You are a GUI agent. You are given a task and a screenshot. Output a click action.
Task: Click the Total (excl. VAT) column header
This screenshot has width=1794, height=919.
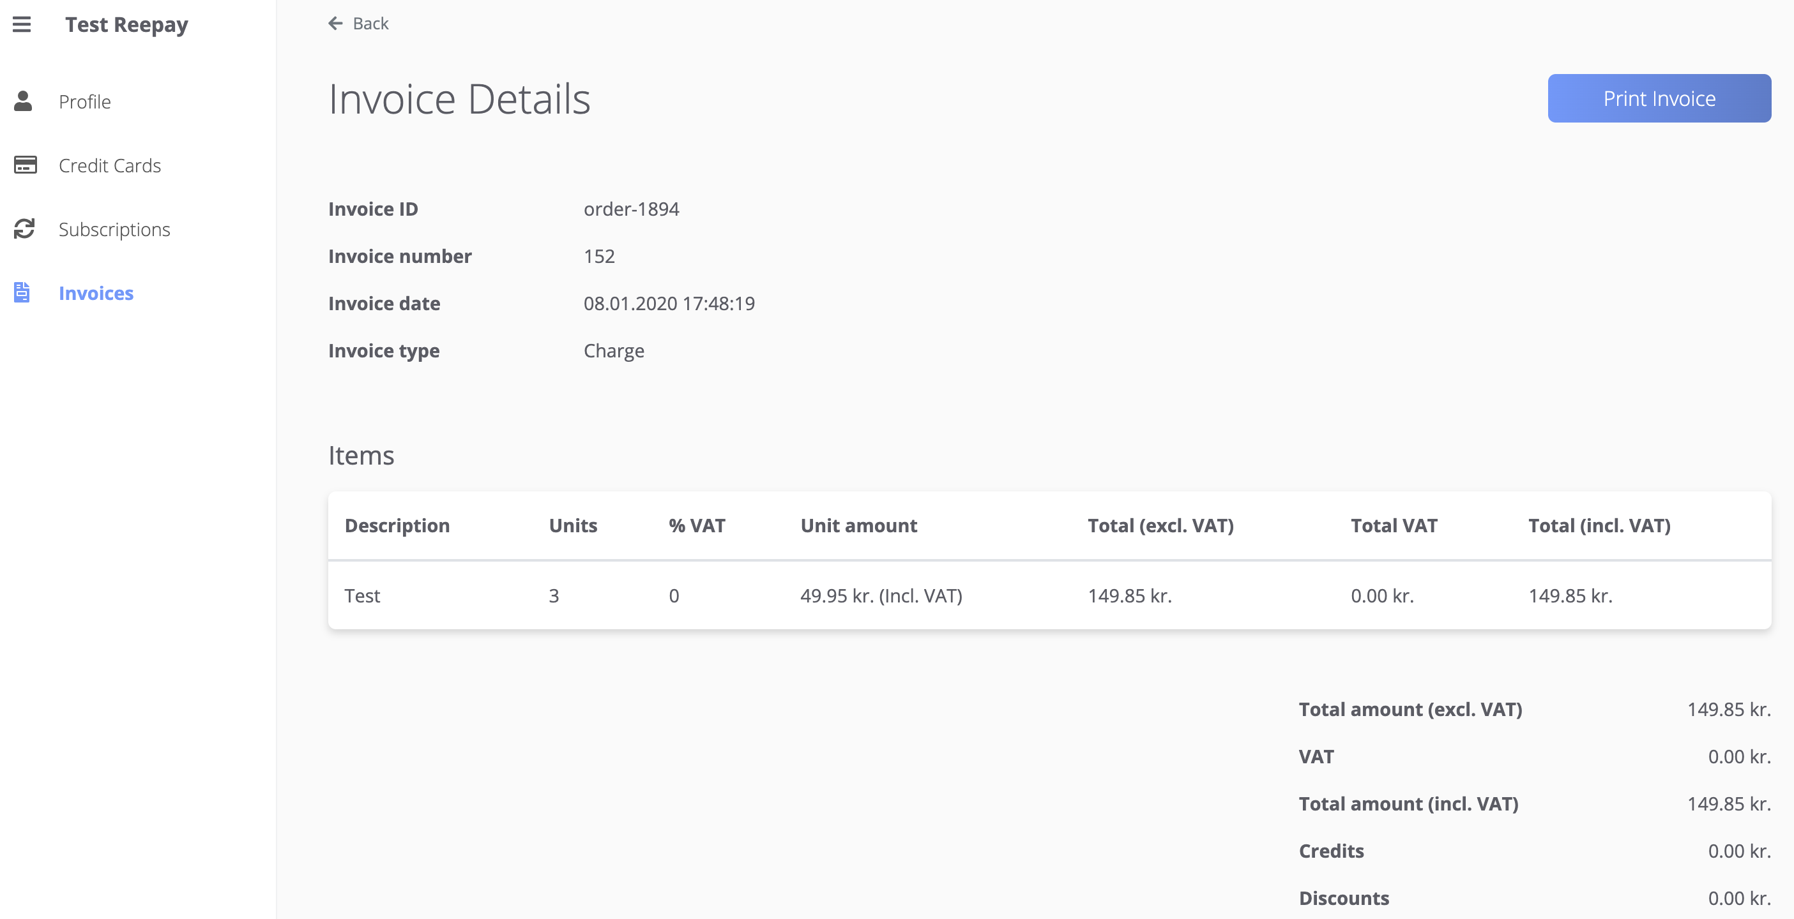[1160, 525]
